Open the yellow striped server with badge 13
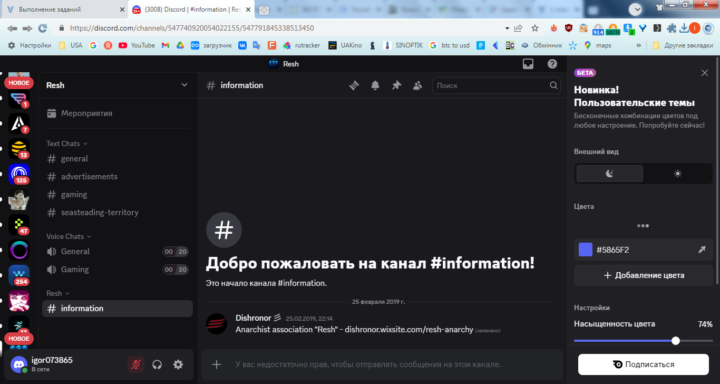This screenshot has width=720, height=384. 19,149
